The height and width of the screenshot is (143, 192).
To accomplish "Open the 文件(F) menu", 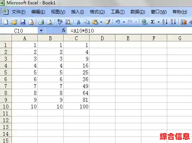I will click(18, 12).
